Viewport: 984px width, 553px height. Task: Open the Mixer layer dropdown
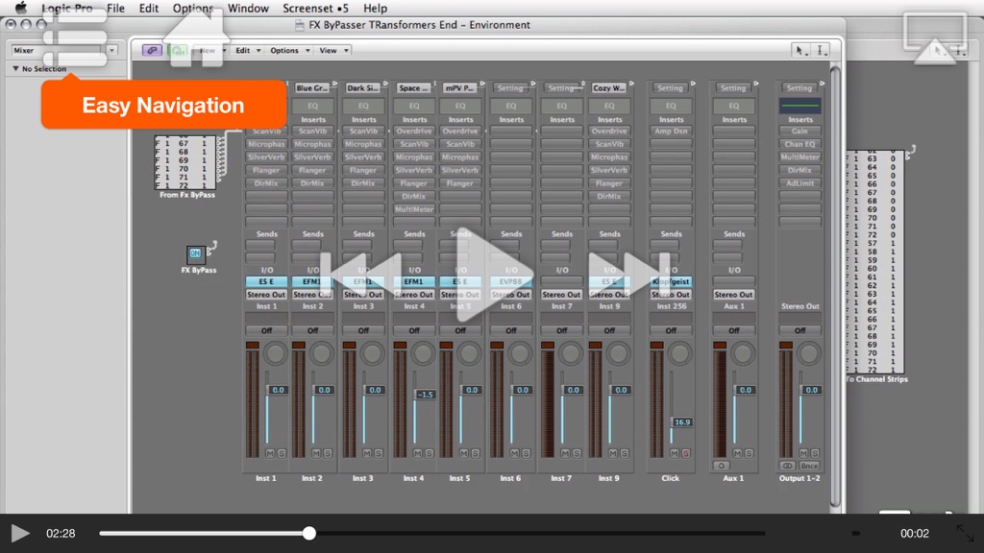pyautogui.click(x=63, y=50)
